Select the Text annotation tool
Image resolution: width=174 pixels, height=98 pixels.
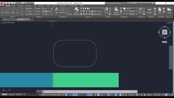coord(56,10)
